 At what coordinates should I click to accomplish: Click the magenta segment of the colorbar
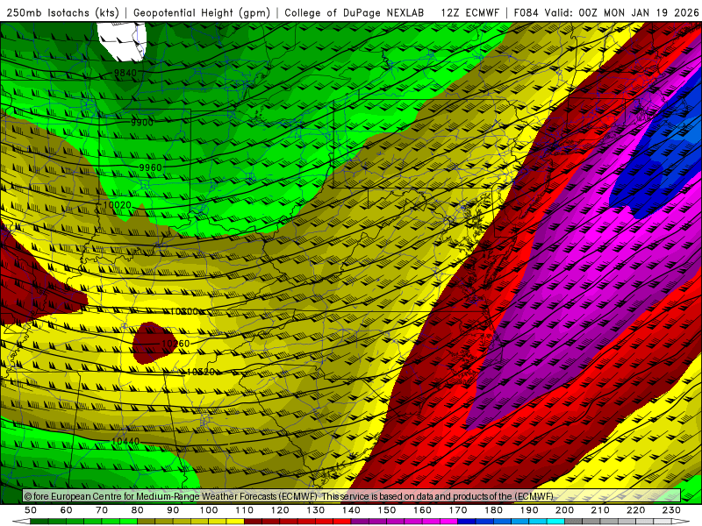pyautogui.click(x=448, y=522)
